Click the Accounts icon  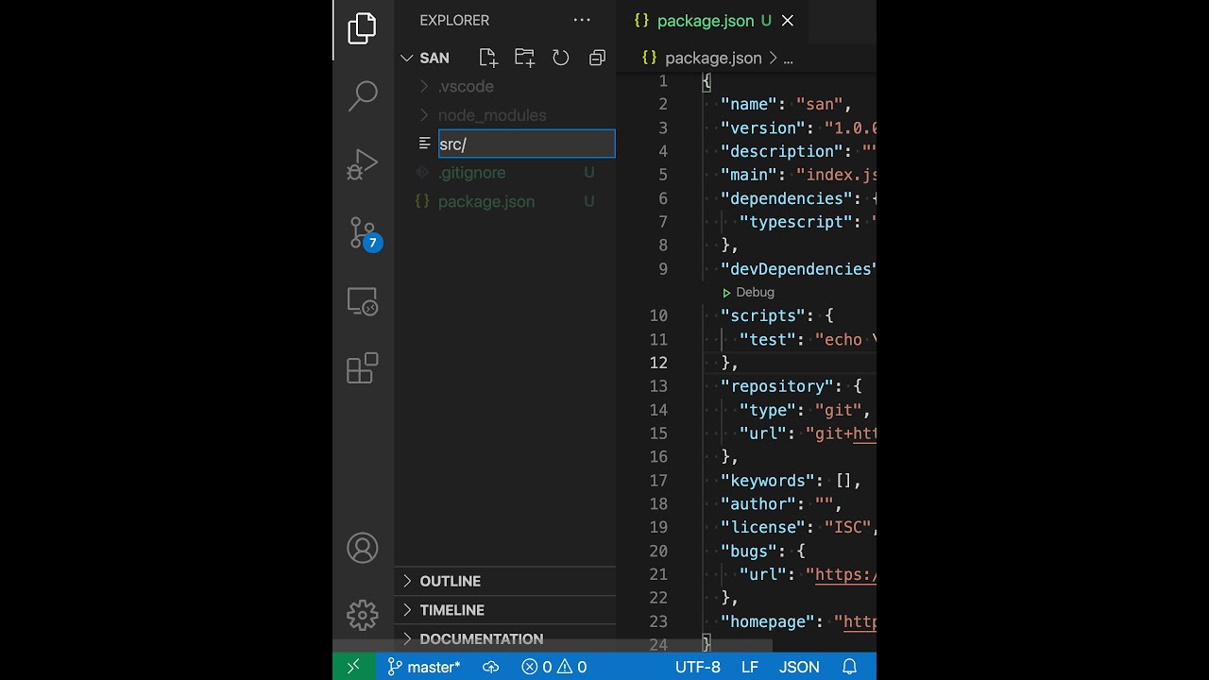coord(363,549)
